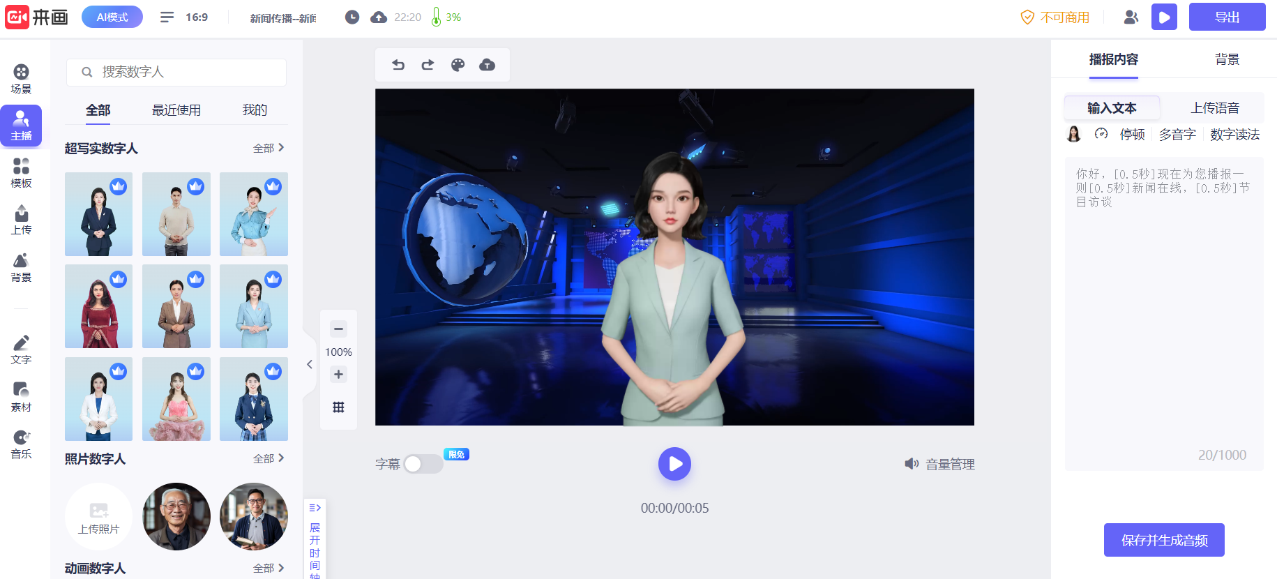Switch to the 最近使用 tab
The image size is (1277, 579).
[x=176, y=110]
